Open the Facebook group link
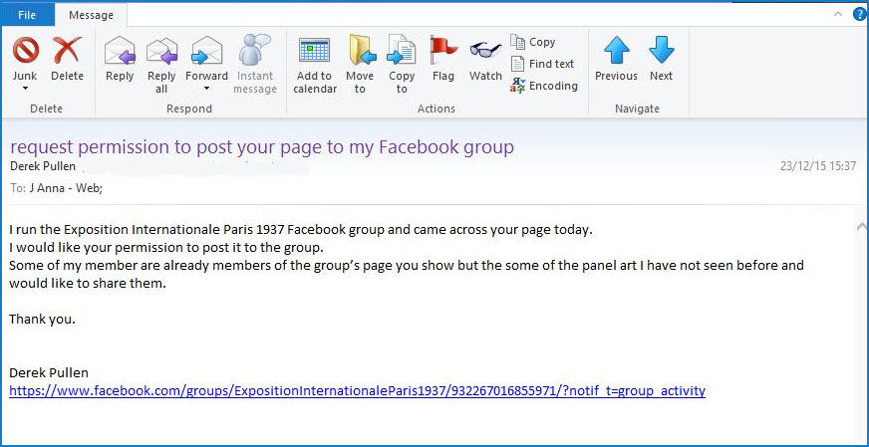Screen dimensions: 869x447 pos(357,391)
